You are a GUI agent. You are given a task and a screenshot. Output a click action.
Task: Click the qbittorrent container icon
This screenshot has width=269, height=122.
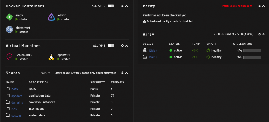(x=9, y=29)
